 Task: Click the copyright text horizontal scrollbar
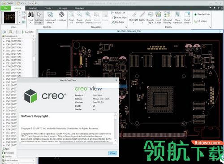(x=67, y=143)
